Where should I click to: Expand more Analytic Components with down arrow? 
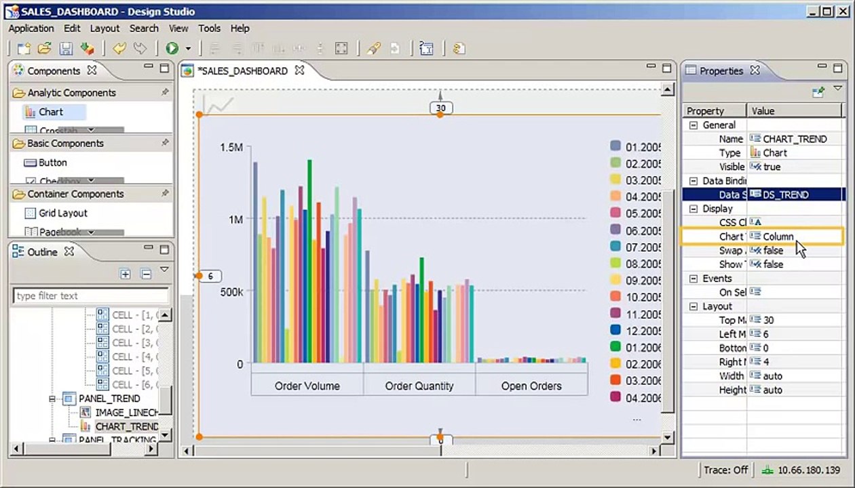[90, 130]
